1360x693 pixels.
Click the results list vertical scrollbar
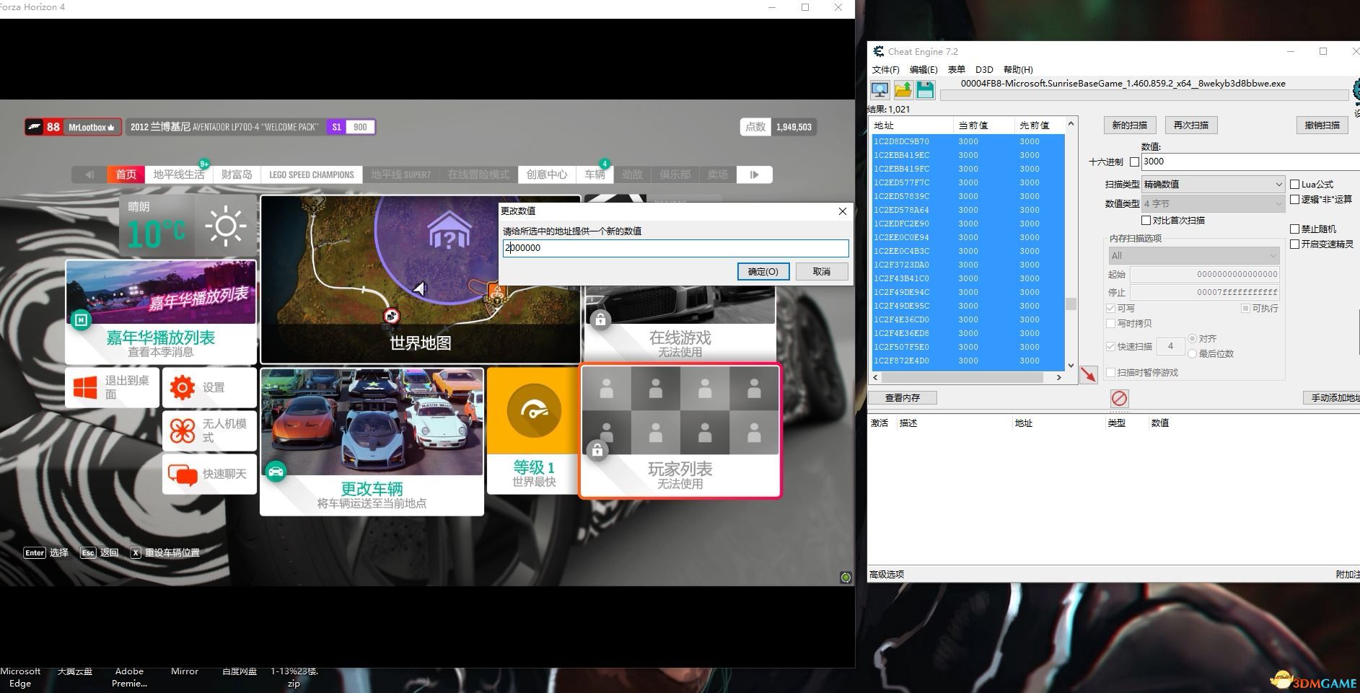tap(1071, 244)
